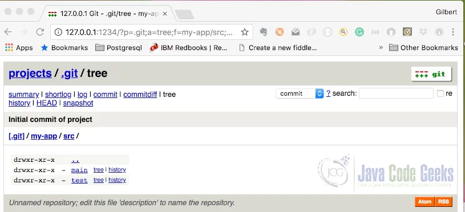The height and width of the screenshot is (212, 465).
Task: Click the tree link for test
Action: 99,180
